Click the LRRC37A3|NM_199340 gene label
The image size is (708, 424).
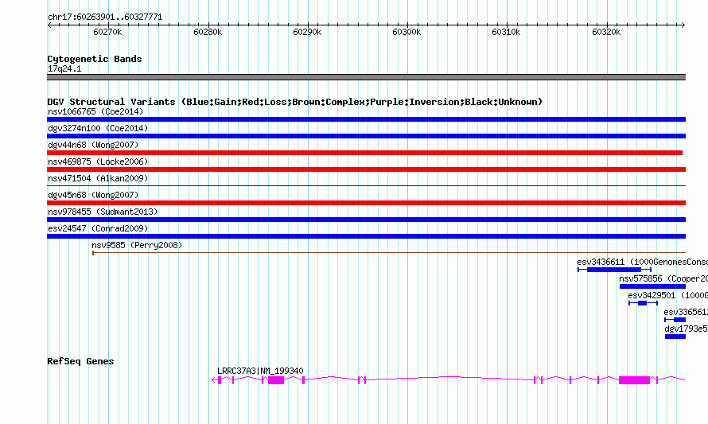[260, 371]
